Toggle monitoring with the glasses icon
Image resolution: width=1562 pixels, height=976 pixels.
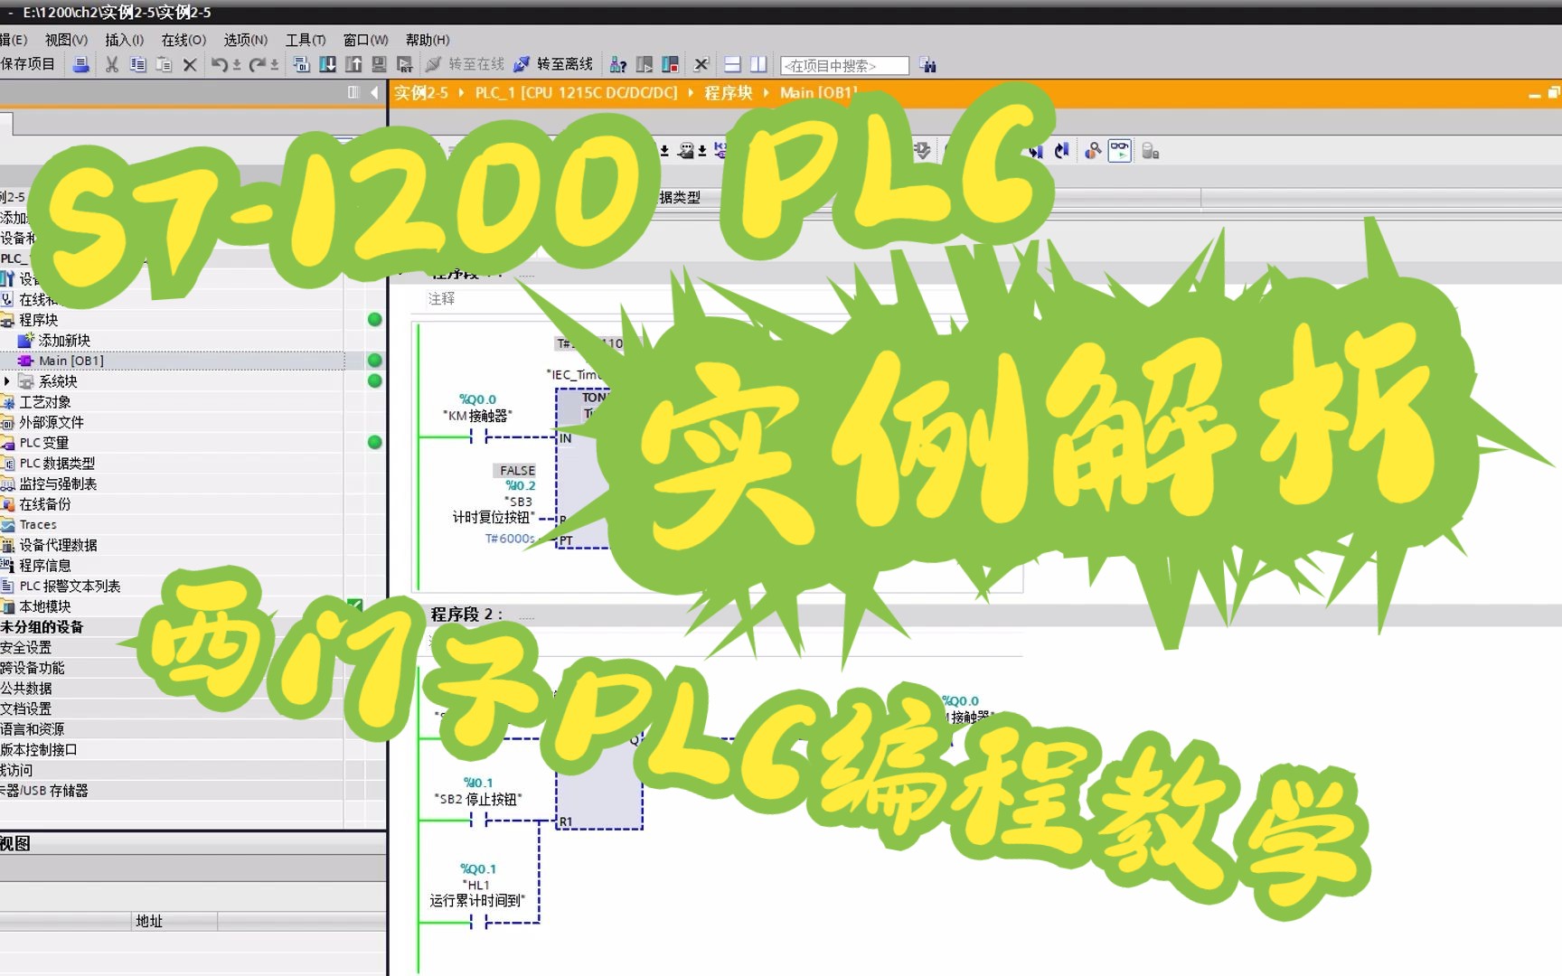(x=1121, y=151)
